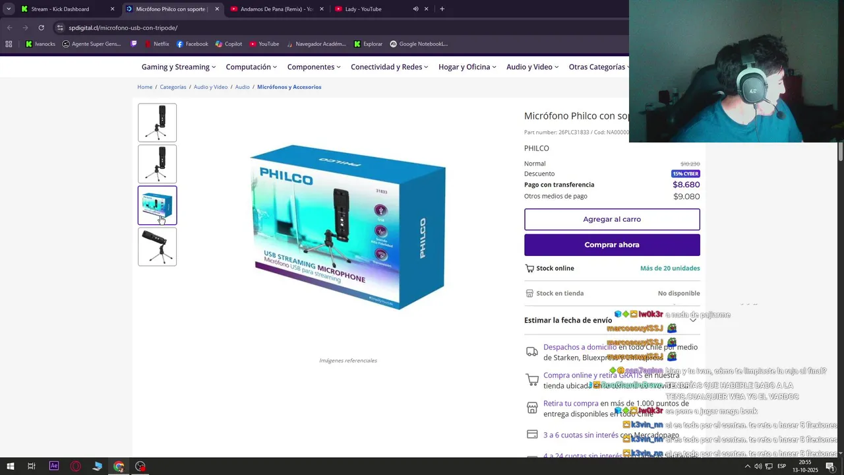
Task: Open Google NotebookLM bookmark
Action: (x=419, y=44)
